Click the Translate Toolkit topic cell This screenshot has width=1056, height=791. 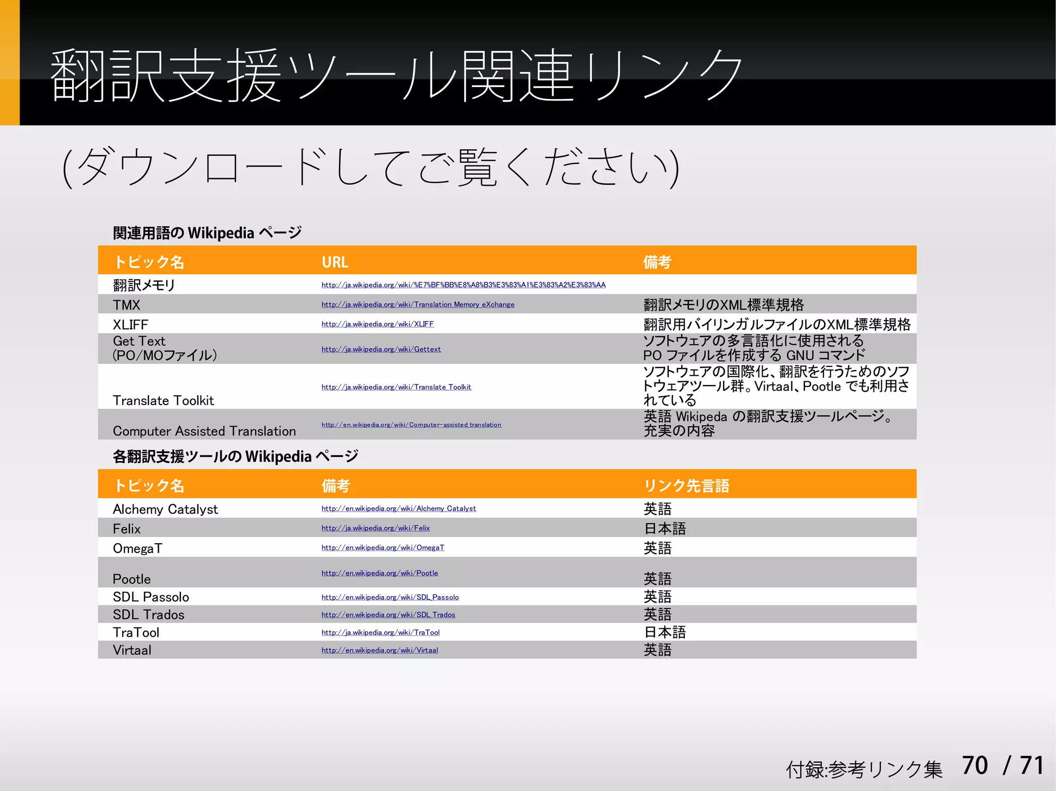pos(163,400)
